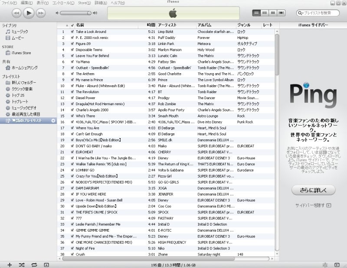Sort by 名前 column header
The image size is (347, 268).
point(106,25)
